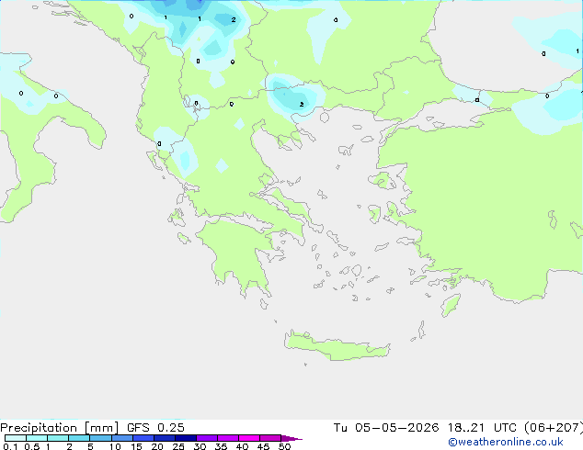Click the 20–25 mm dark blue legend swatch
The width and height of the screenshot is (583, 450).
[x=165, y=438]
